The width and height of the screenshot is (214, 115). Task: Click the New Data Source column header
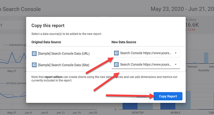pyautogui.click(x=124, y=42)
